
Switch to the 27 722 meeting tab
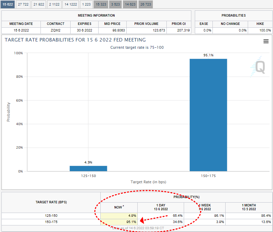tap(23, 4)
